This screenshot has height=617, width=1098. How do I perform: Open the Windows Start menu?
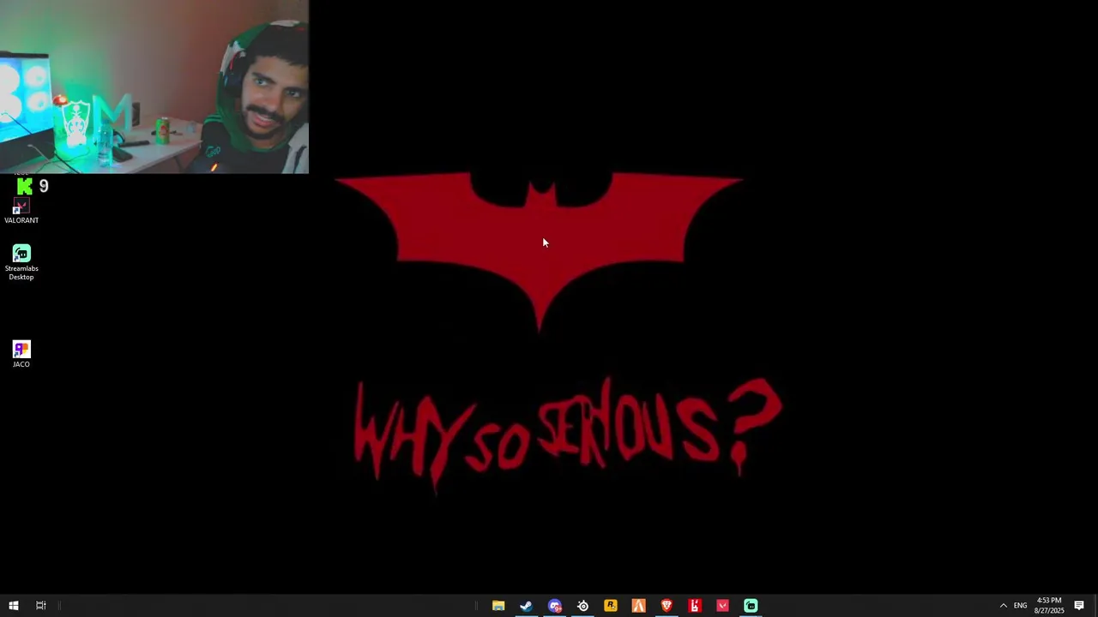14,606
